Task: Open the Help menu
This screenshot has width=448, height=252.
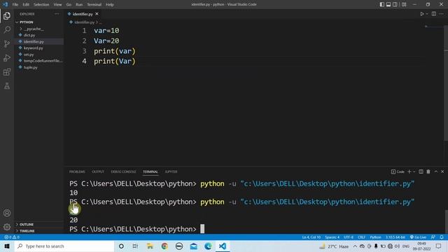Action: 110,5
